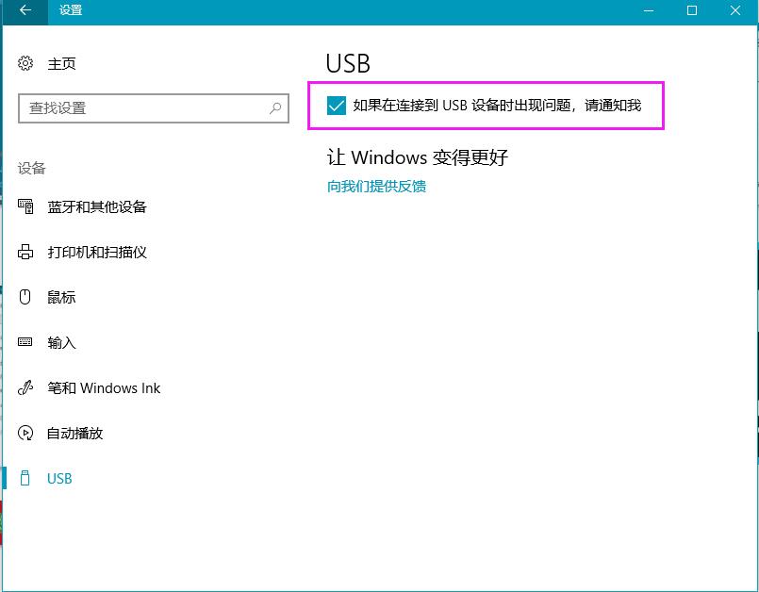Select the 鼠标 mouse icon
759x592 pixels.
pos(25,297)
